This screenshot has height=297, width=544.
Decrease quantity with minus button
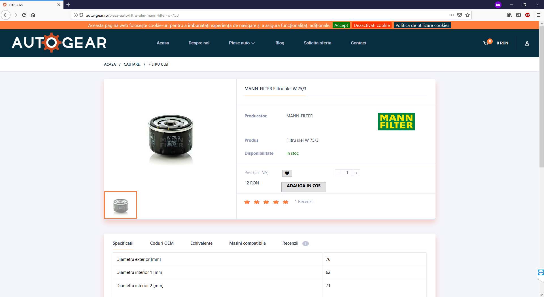[339, 173]
